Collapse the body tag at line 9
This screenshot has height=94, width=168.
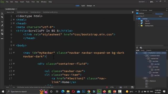14,45
